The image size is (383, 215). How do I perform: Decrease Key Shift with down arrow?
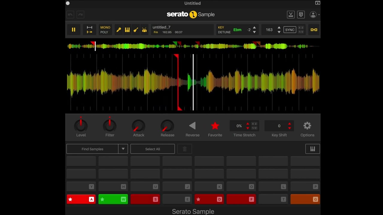coord(289,128)
